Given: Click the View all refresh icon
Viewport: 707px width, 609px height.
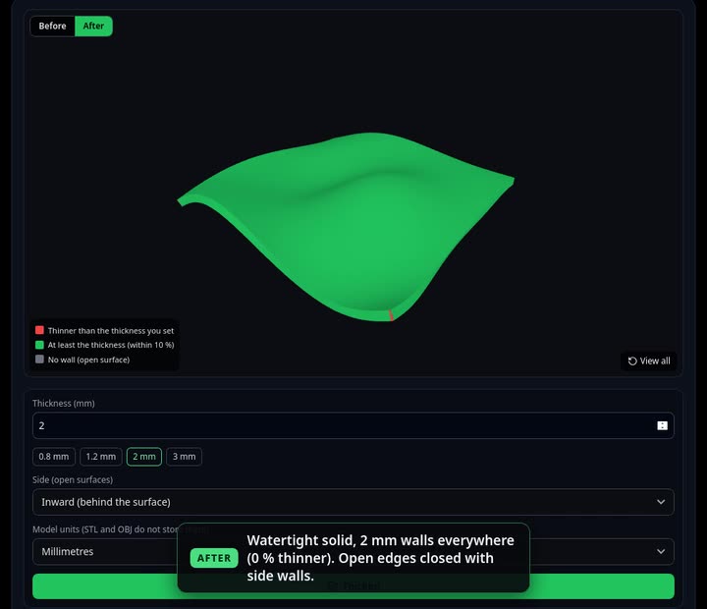Looking at the screenshot, I should point(632,360).
